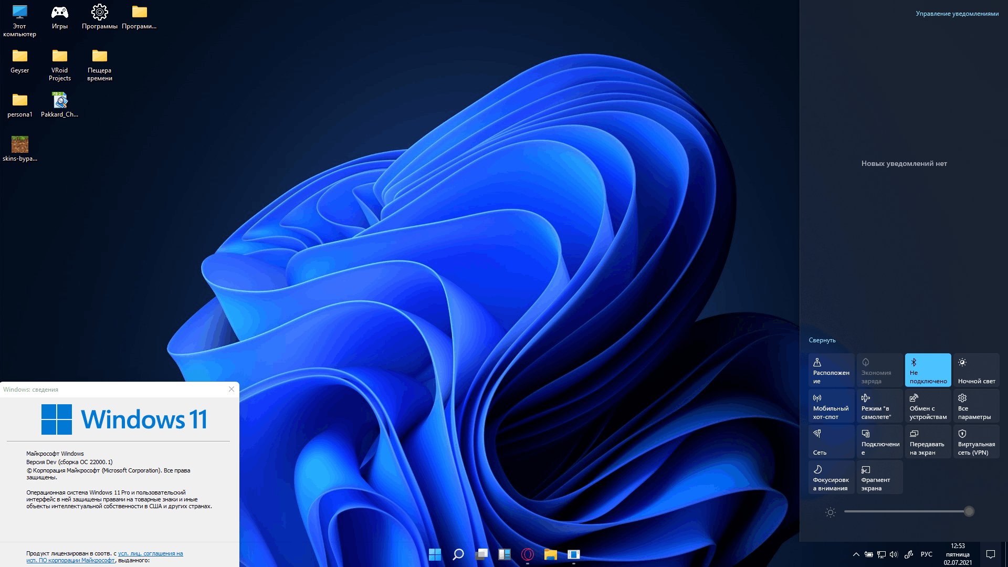Select the Pakkard_Ch... file icon

click(60, 105)
